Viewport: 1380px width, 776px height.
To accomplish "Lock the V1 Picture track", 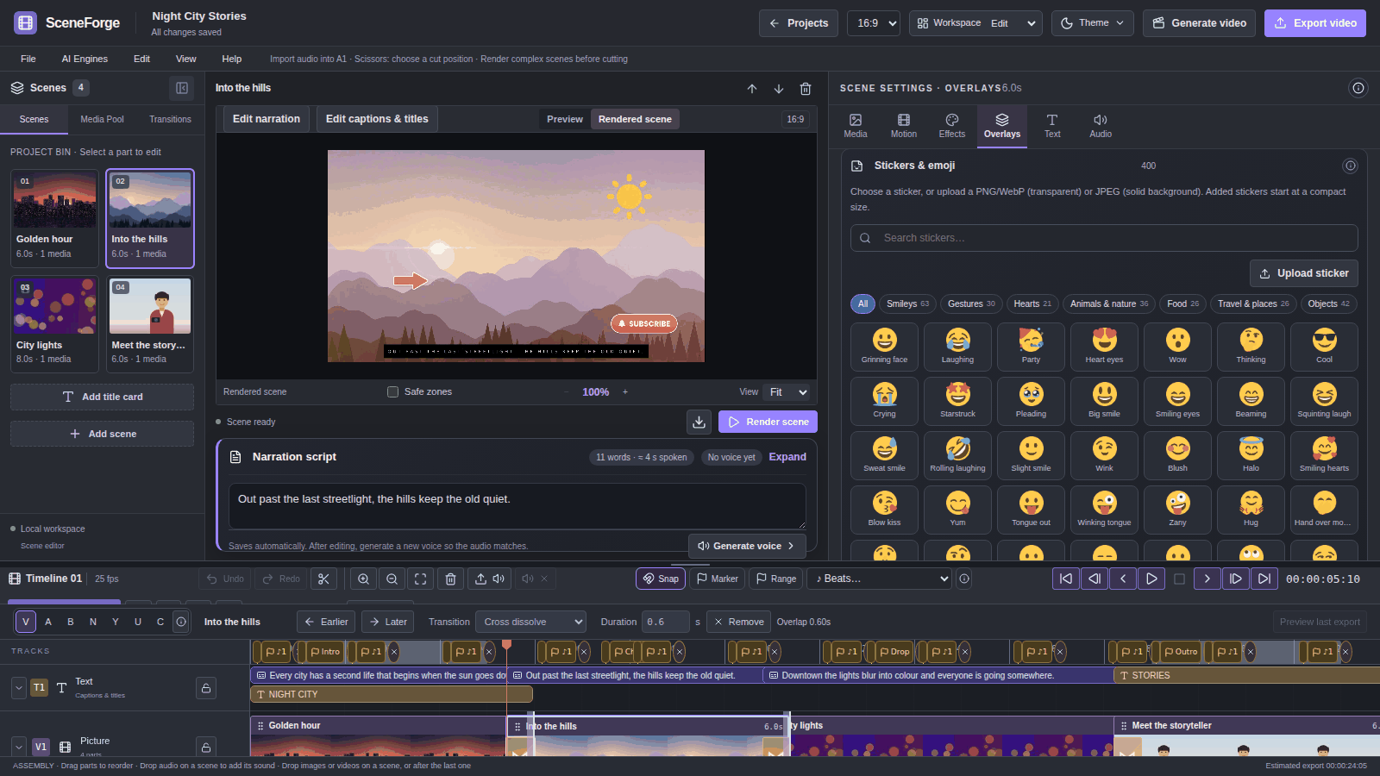I will click(205, 747).
